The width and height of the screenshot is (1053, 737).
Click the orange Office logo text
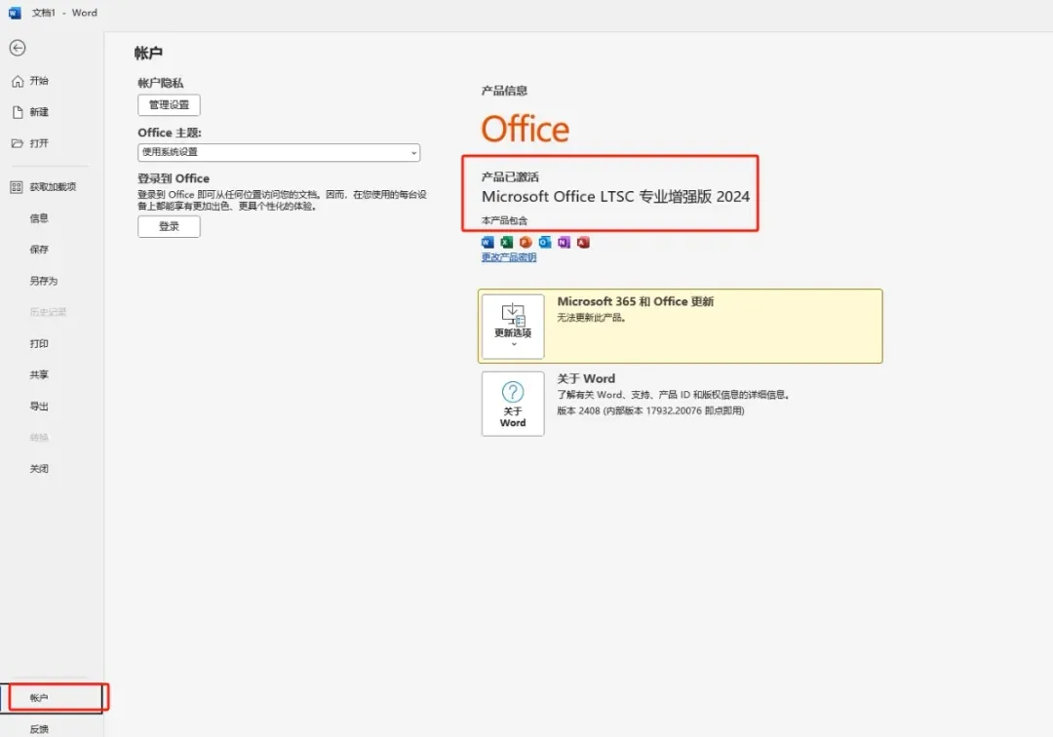[x=526, y=129]
